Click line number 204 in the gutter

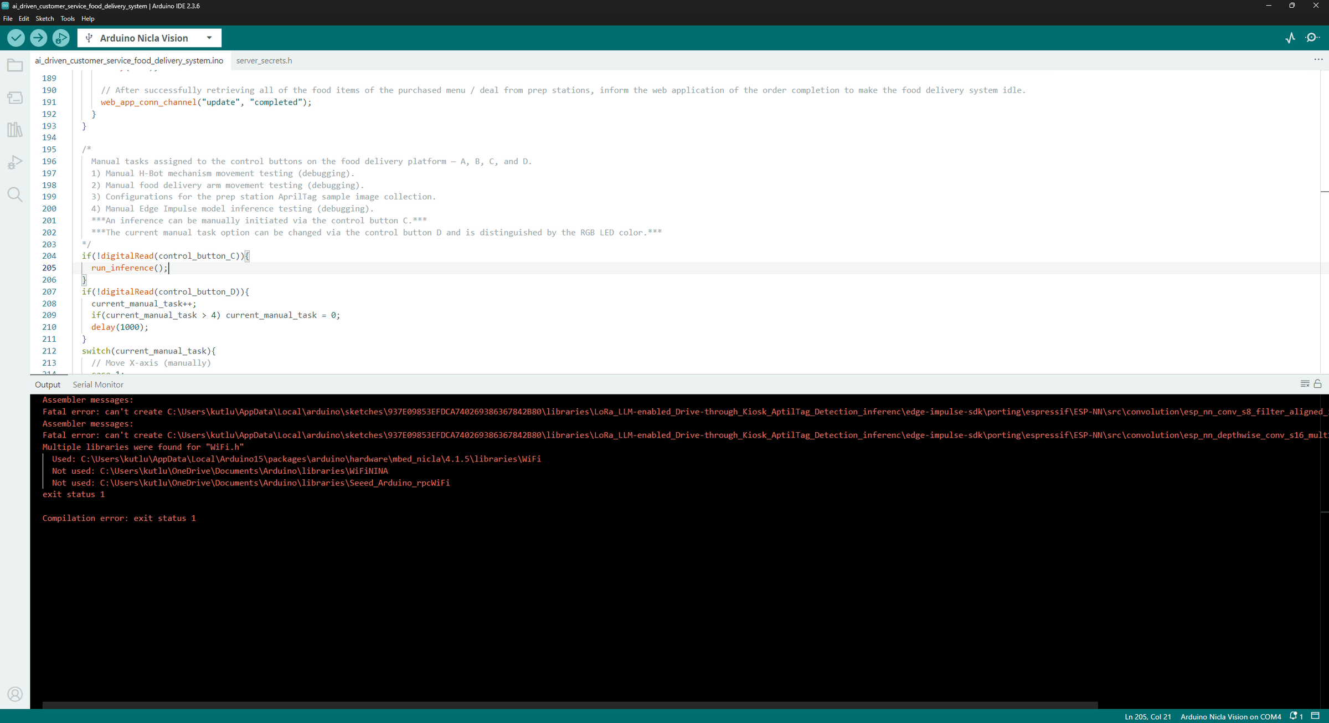pos(49,256)
